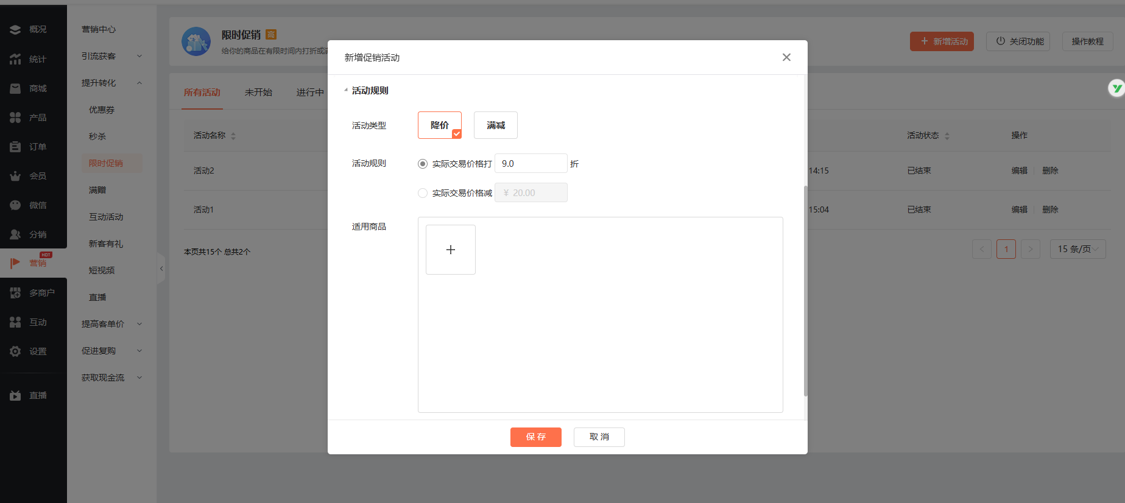Click the 保存 save button
Viewport: 1125px width, 503px height.
tap(535, 437)
